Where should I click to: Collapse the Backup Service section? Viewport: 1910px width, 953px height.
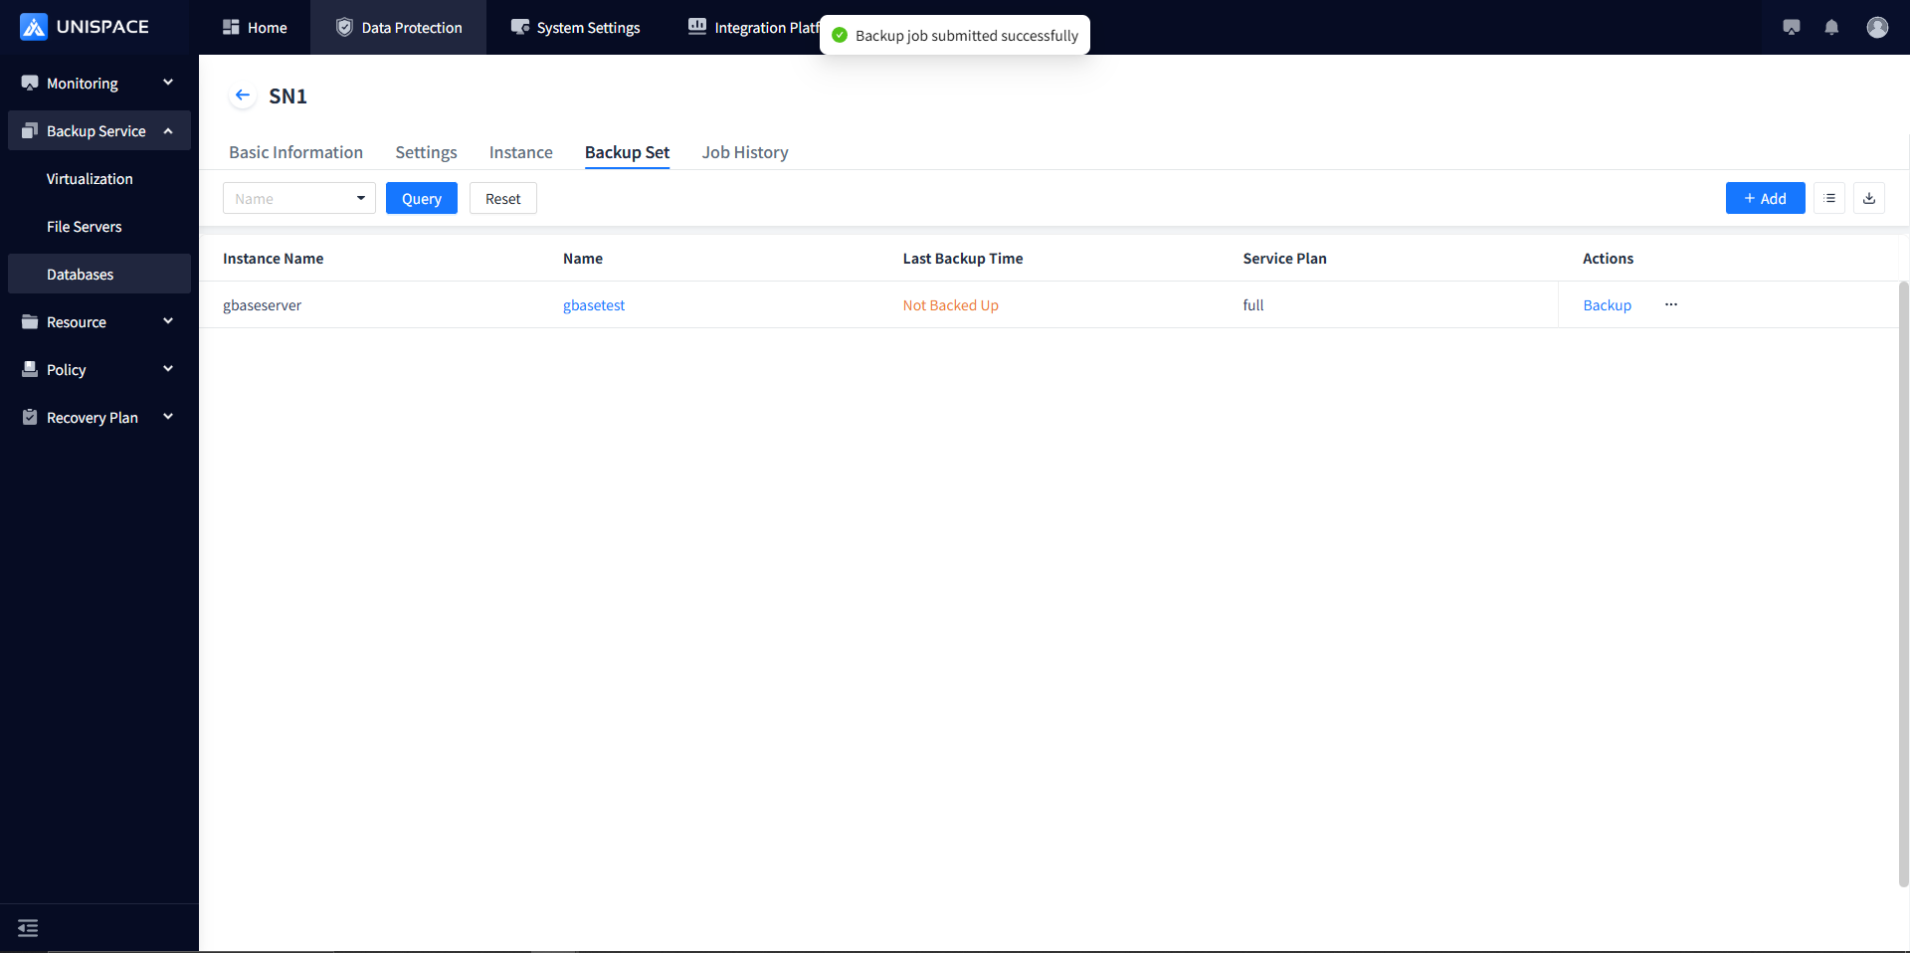click(x=99, y=130)
